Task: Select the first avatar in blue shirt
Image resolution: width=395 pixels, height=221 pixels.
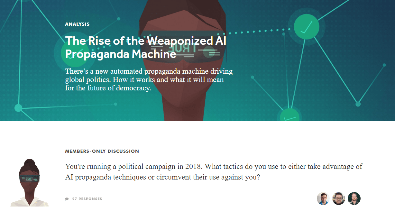Action: point(323,198)
